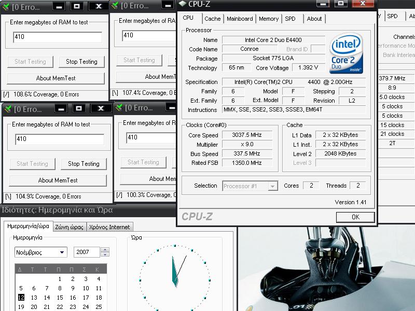Click Start Testing in 100.3% coverage window
Viewport: 415px width, 311px height.
pyautogui.click(x=144, y=162)
